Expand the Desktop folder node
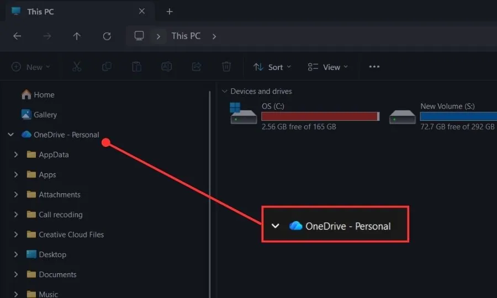 tap(16, 254)
